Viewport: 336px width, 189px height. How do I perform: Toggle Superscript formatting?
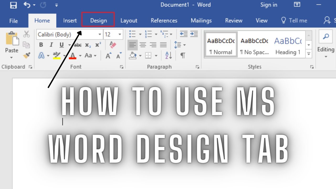click(x=98, y=45)
